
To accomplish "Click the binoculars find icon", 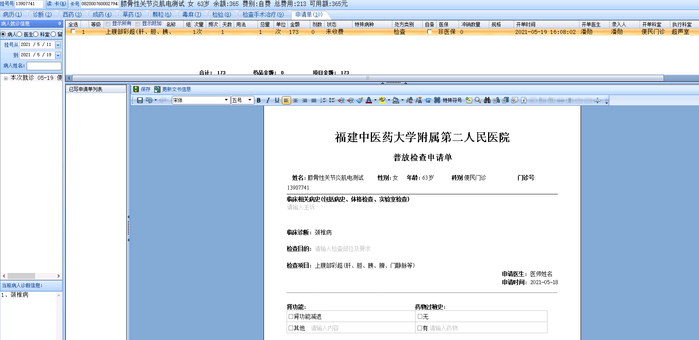I will click(487, 100).
